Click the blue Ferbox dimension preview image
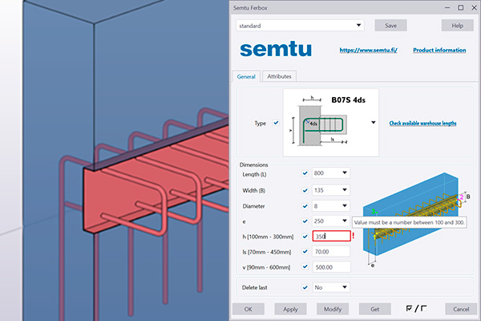The image size is (481, 321). pyautogui.click(x=415, y=220)
